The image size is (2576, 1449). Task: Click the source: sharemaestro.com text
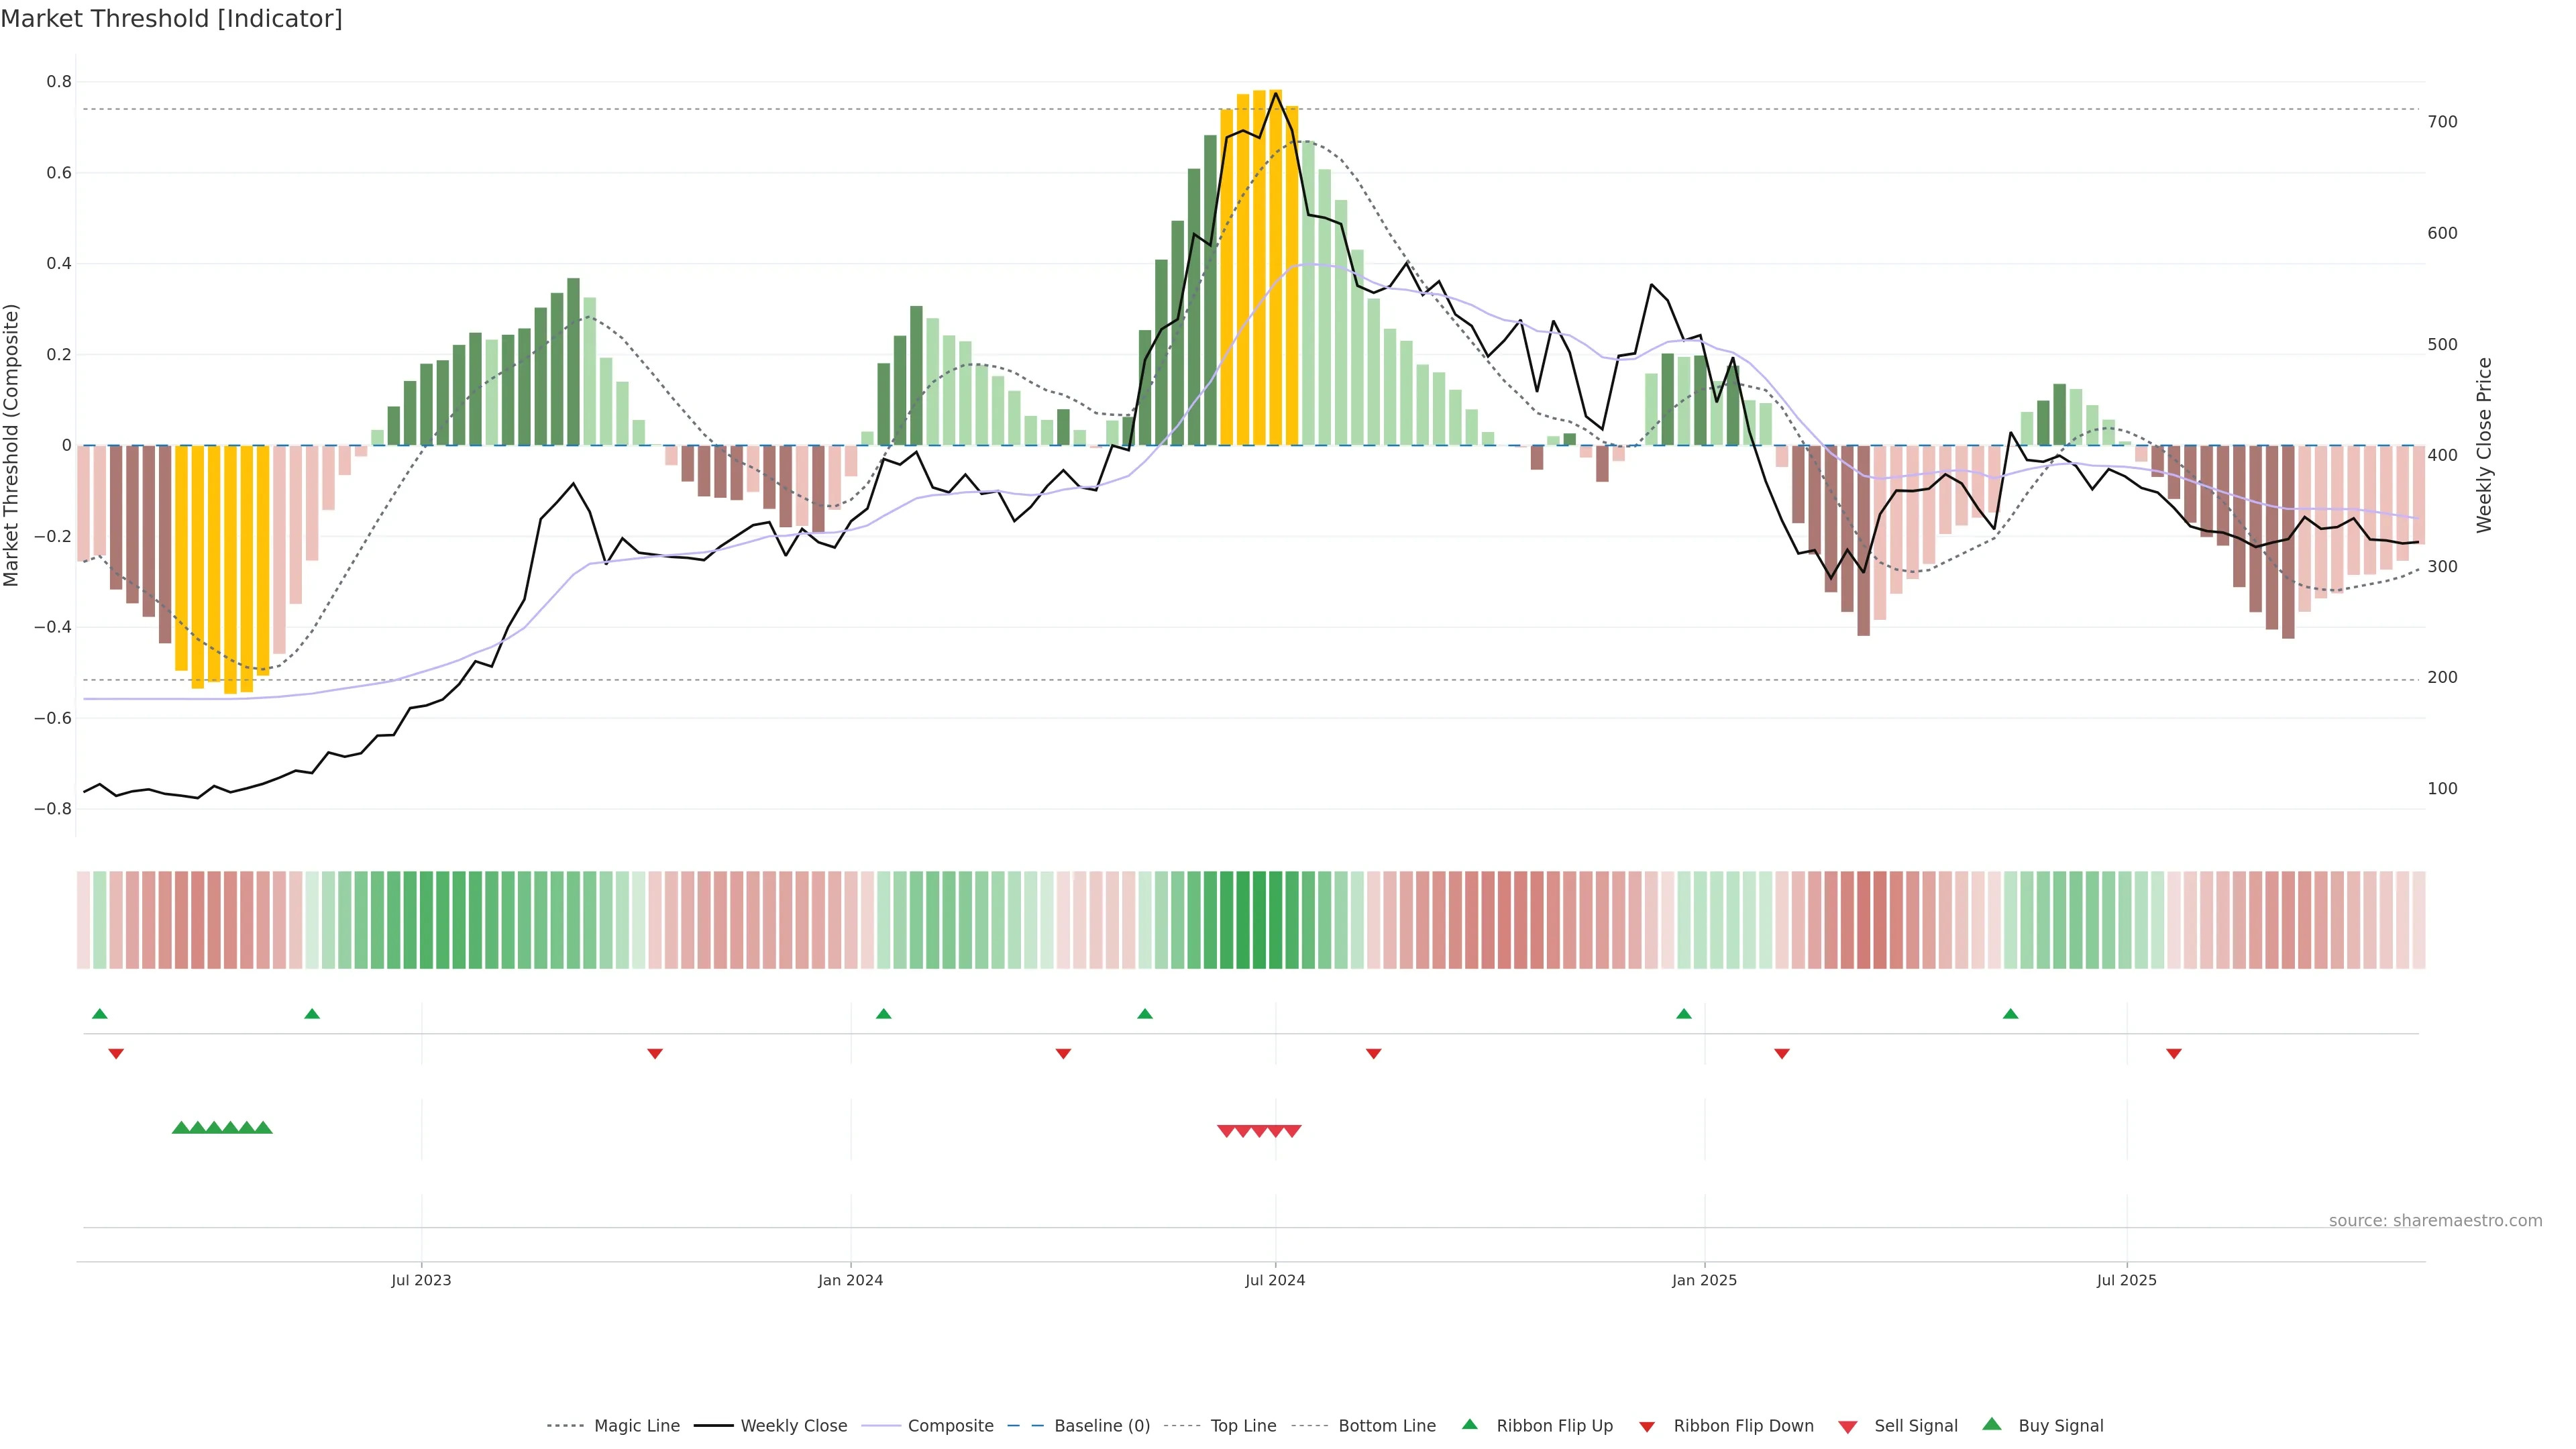2435,1221
